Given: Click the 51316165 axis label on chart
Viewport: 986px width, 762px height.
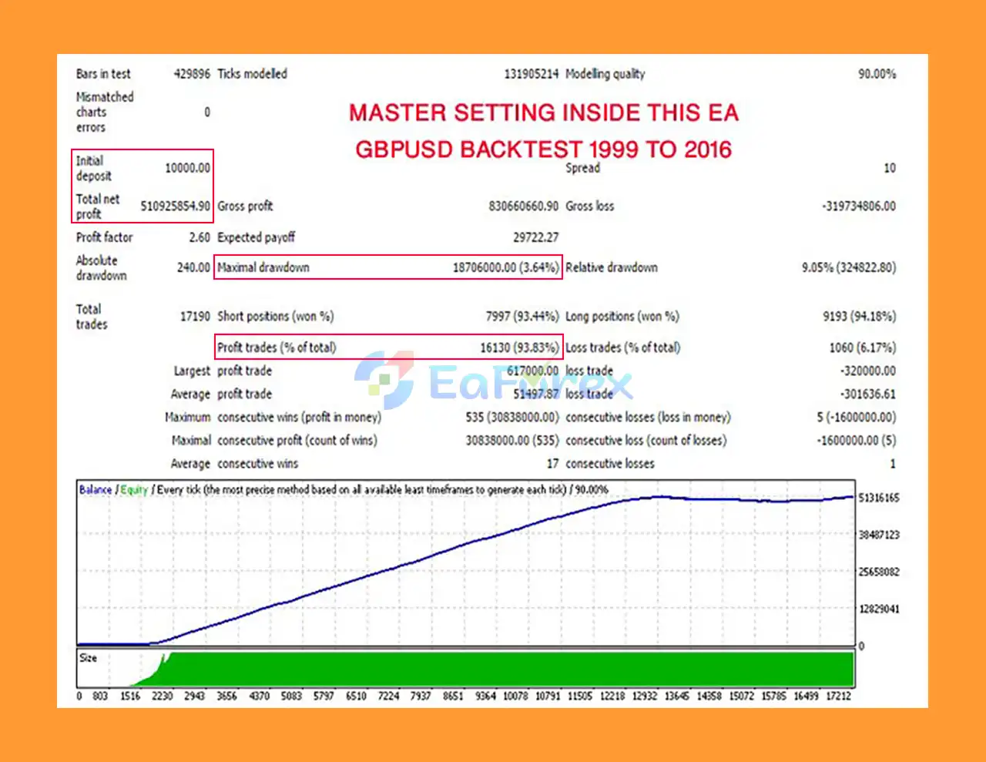Looking at the screenshot, I should 878,498.
